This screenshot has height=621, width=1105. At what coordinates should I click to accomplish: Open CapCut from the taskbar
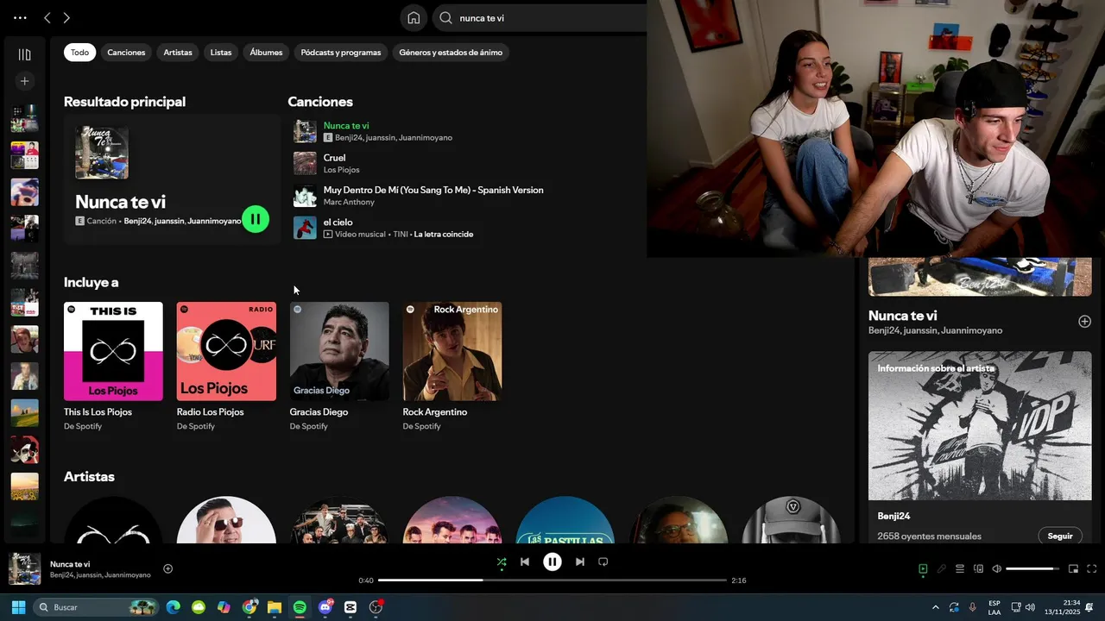pos(350,607)
